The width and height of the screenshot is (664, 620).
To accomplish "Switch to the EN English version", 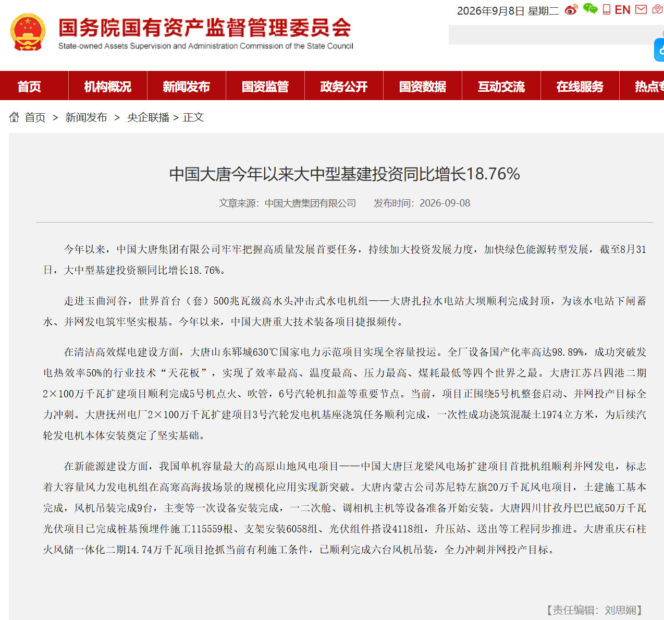I will click(622, 10).
